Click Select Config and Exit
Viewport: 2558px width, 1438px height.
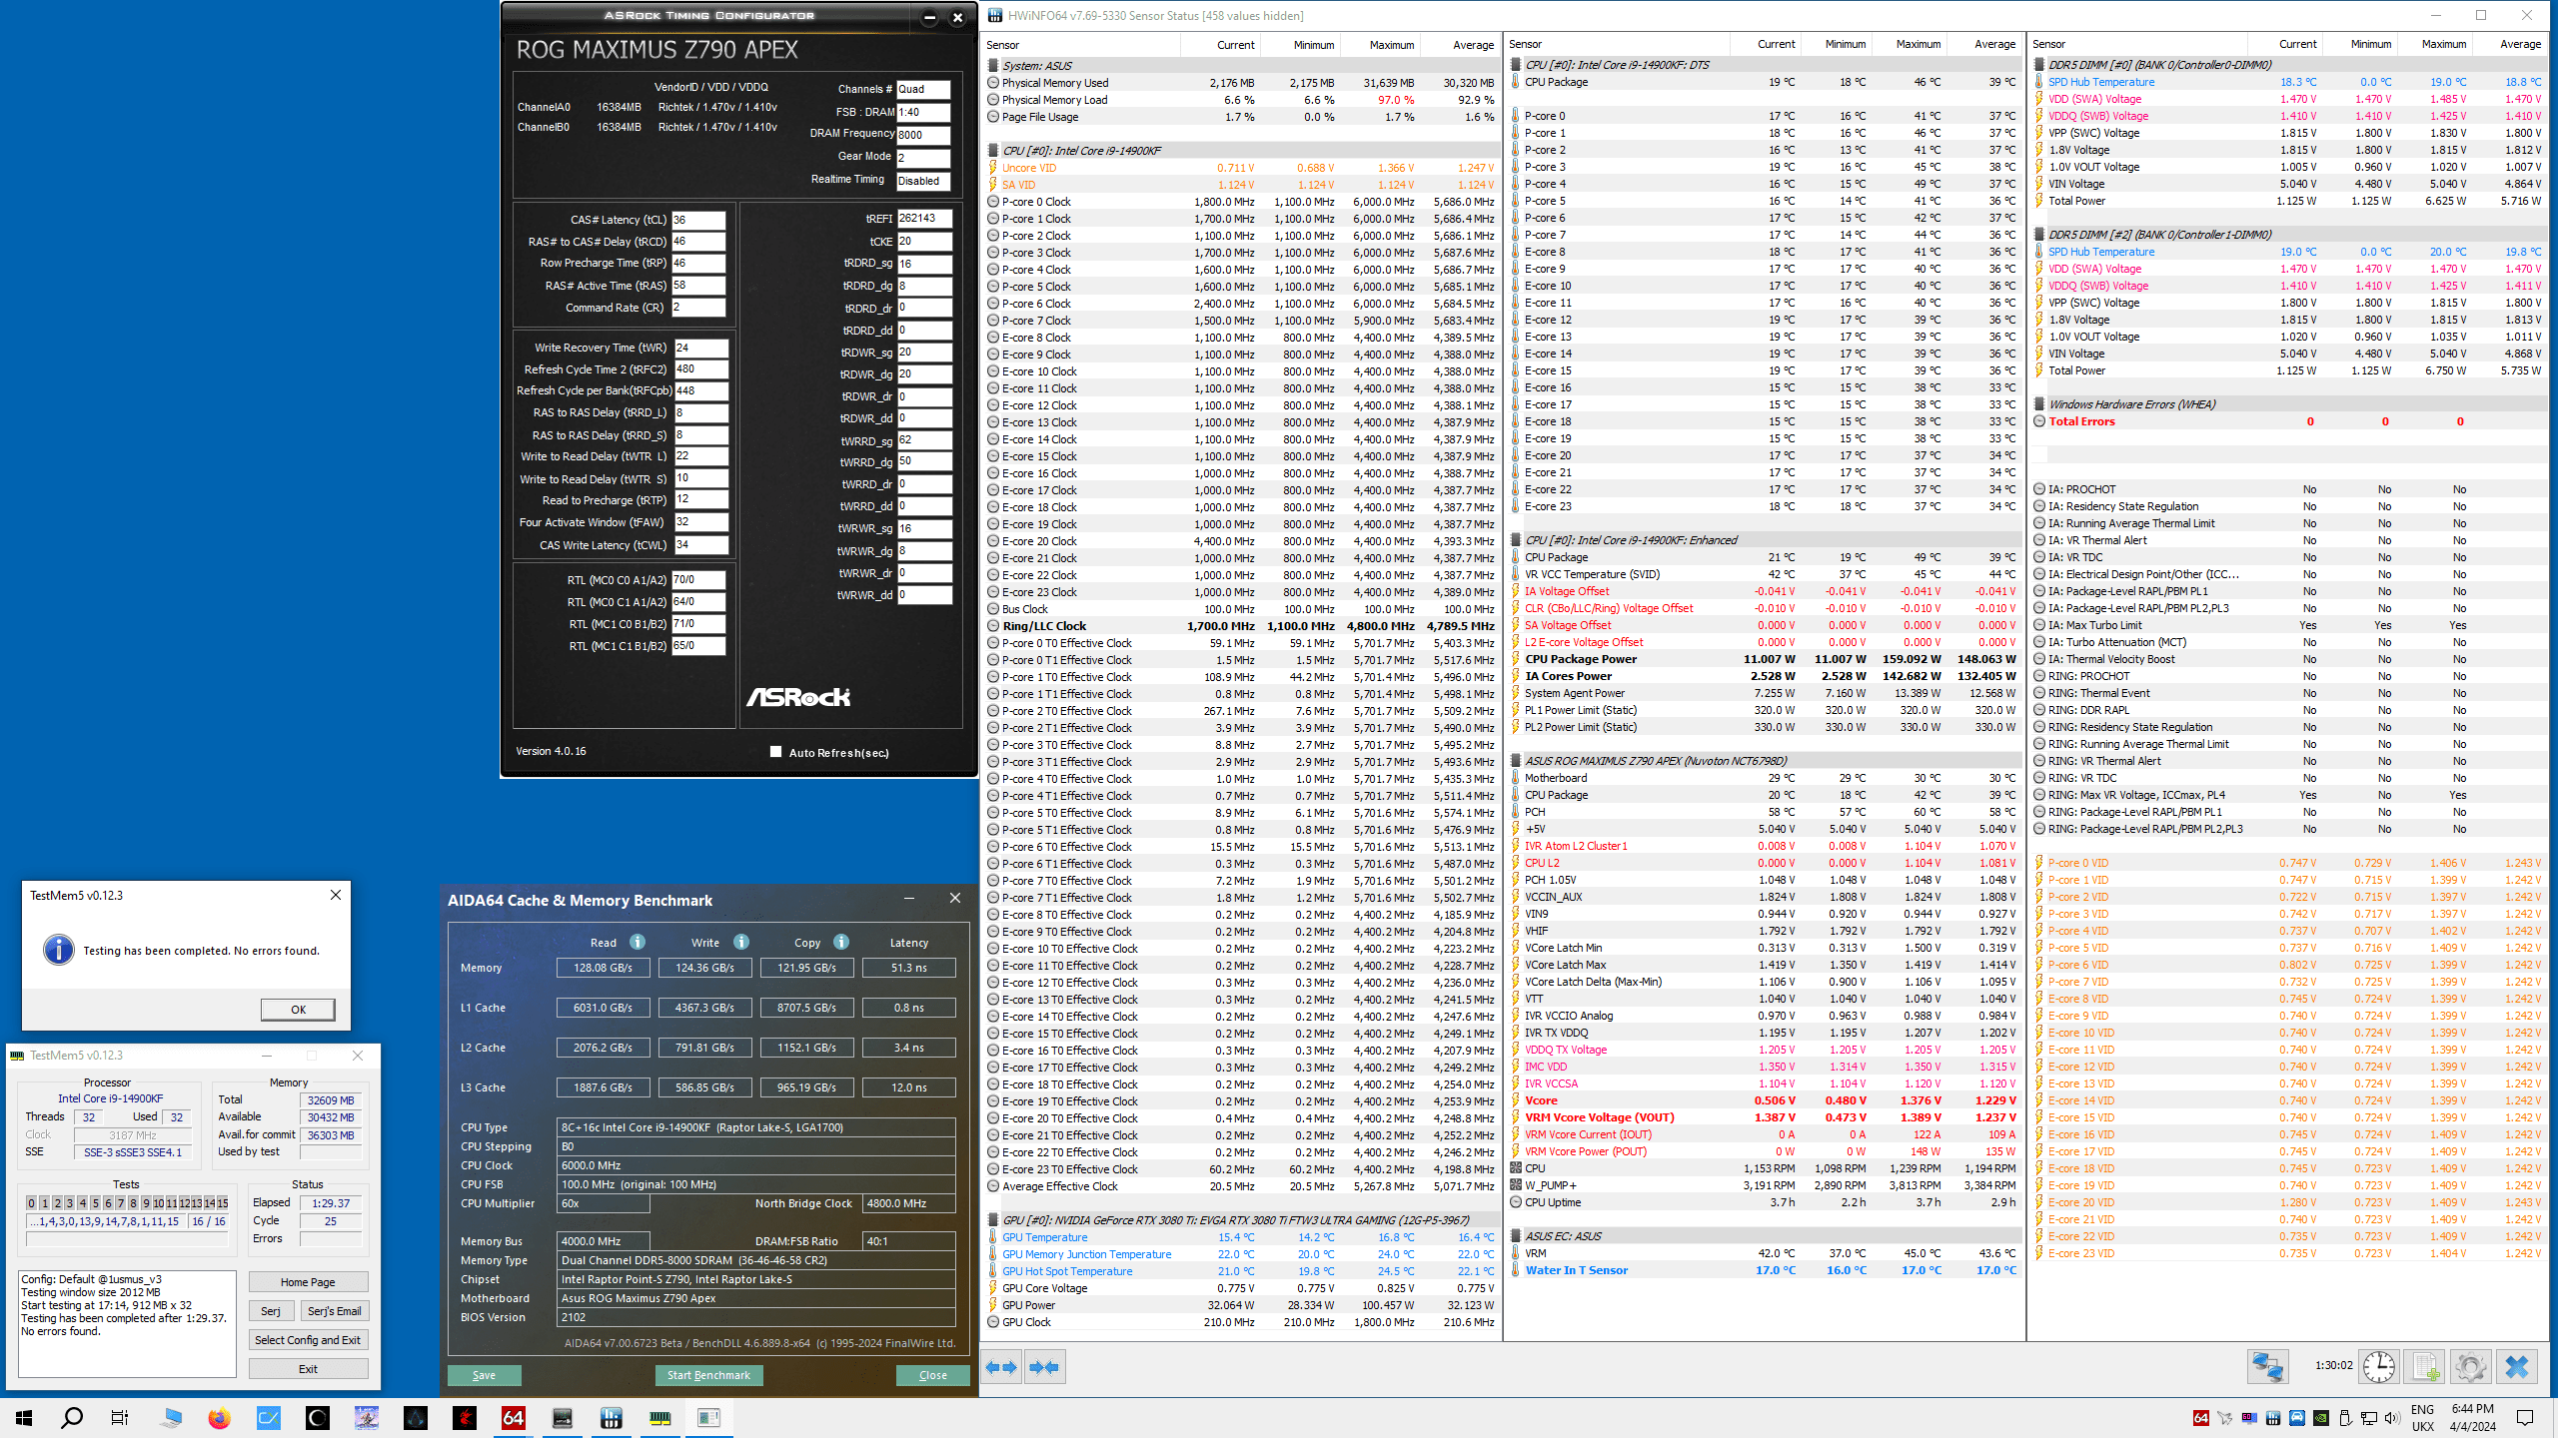click(x=308, y=1340)
